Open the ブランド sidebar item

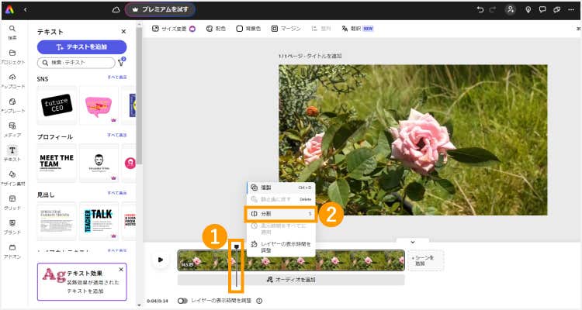[12, 227]
